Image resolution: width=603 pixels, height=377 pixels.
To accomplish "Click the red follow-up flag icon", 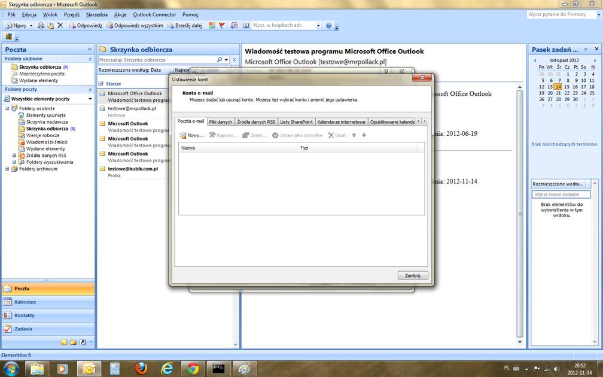I will [221, 26].
